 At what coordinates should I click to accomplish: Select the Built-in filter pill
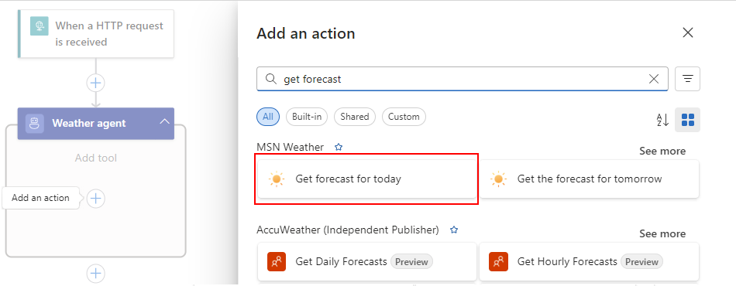[x=307, y=117]
